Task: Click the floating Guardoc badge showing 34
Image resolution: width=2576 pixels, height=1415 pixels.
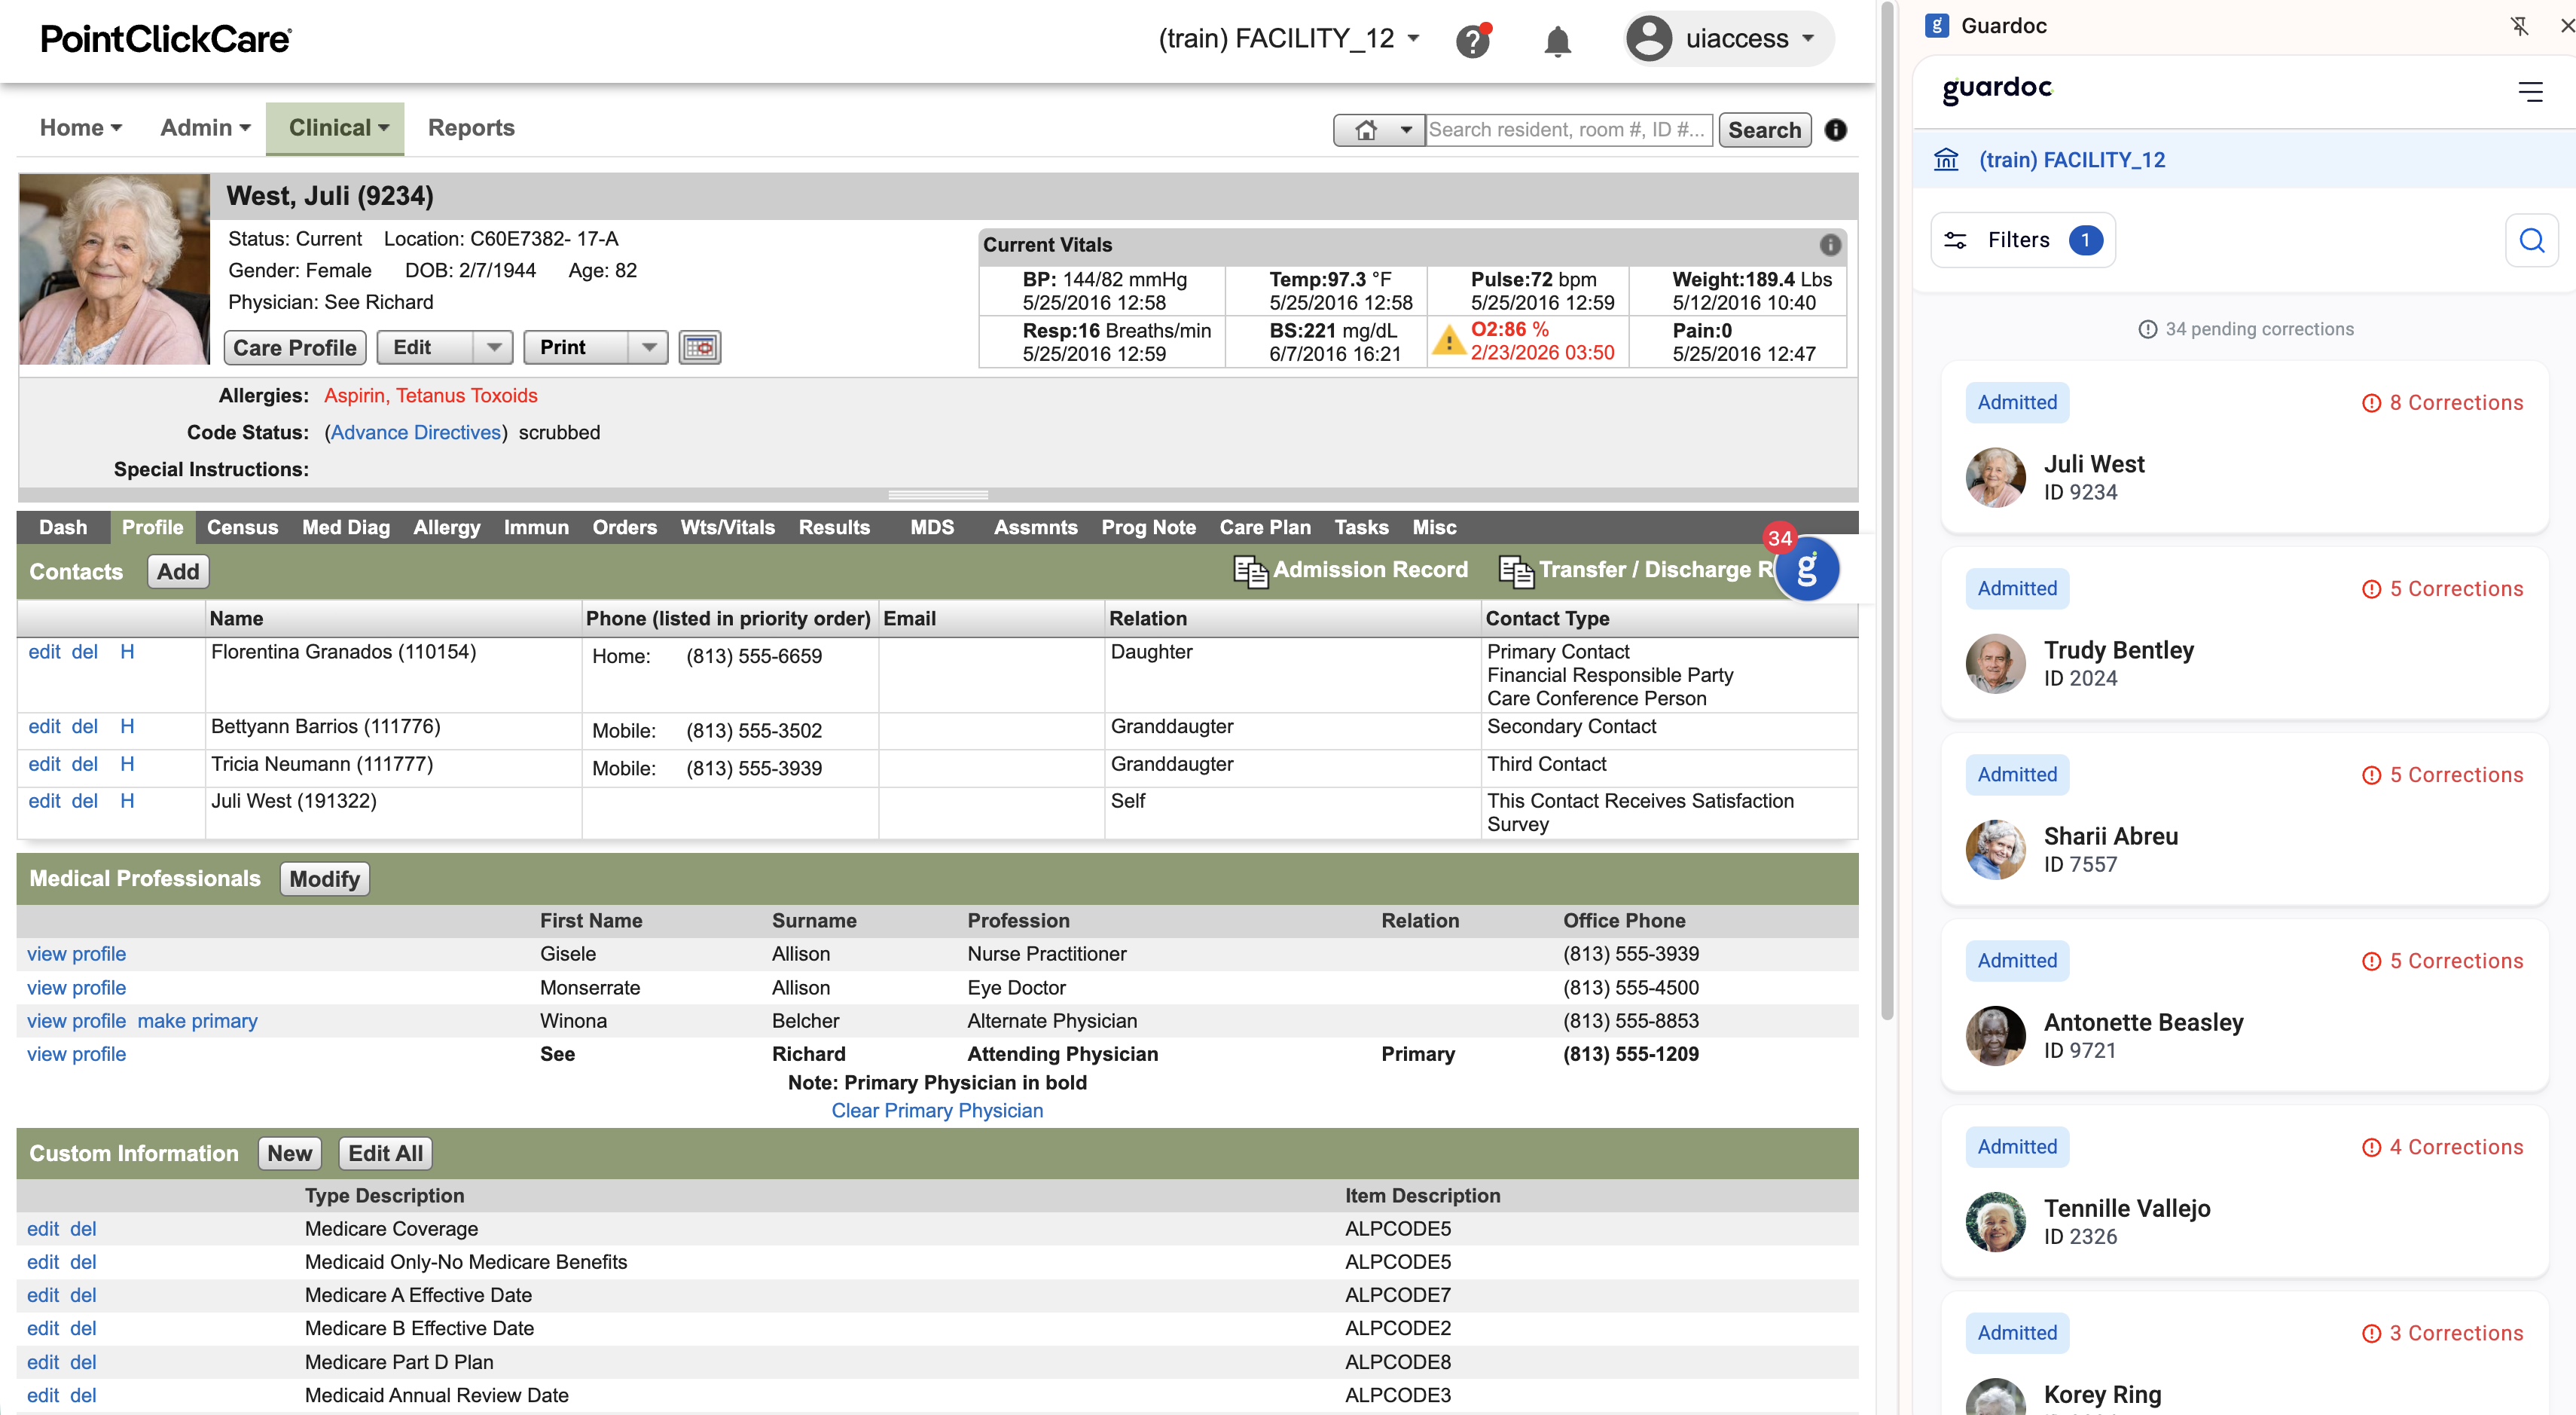Action: 1808,568
